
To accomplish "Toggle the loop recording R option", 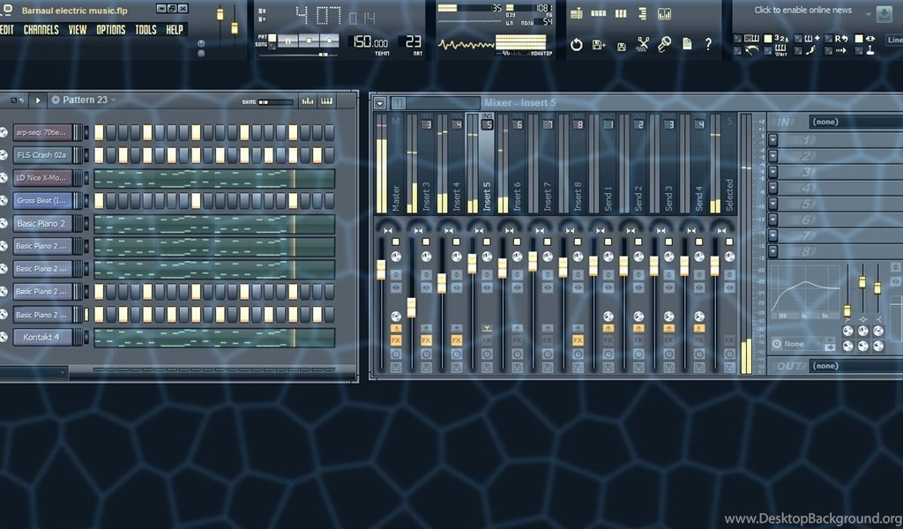I will 837,39.
